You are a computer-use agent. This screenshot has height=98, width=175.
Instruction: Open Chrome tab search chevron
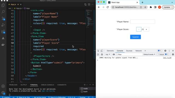172,2
